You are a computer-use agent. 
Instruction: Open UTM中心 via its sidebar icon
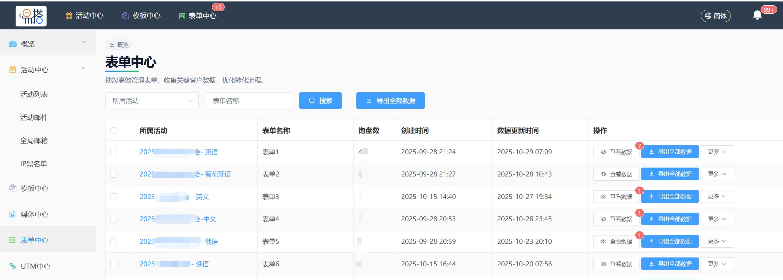(12, 266)
